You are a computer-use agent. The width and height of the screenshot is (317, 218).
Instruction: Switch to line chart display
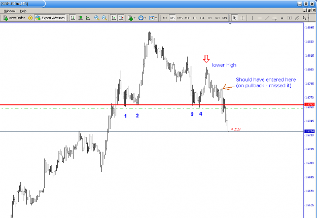pyautogui.click(x=88, y=18)
